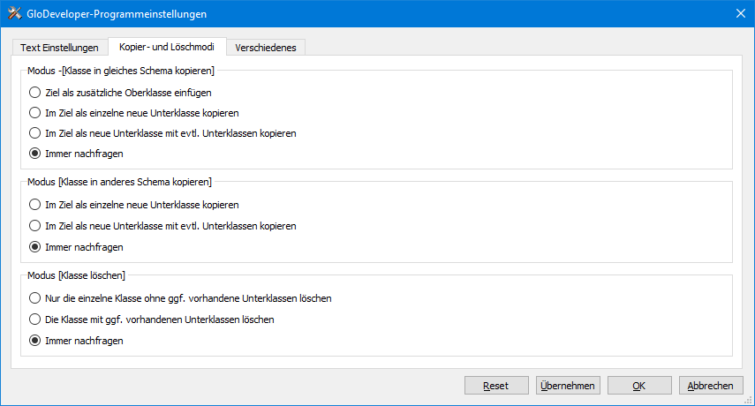This screenshot has height=406, width=755.
Task: Choose 'Im Ziel als einzelne neue Unterklasse kopieren' under gleiches Schema
Action: point(134,113)
